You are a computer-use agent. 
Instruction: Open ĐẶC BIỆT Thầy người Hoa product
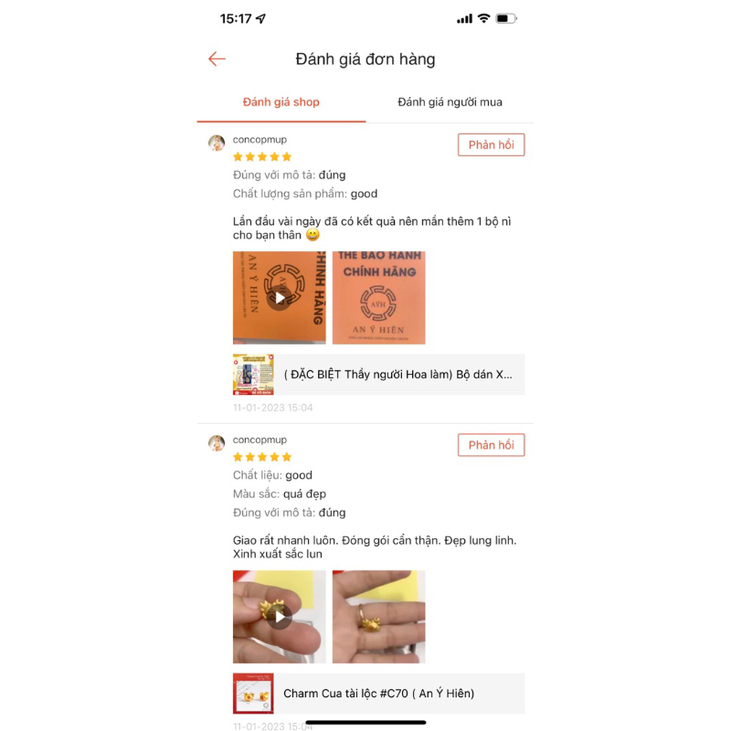coord(378,375)
